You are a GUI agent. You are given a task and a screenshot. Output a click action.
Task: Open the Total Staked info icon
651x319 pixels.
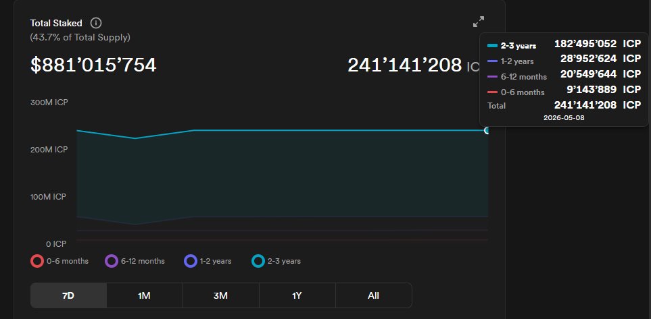click(x=96, y=23)
